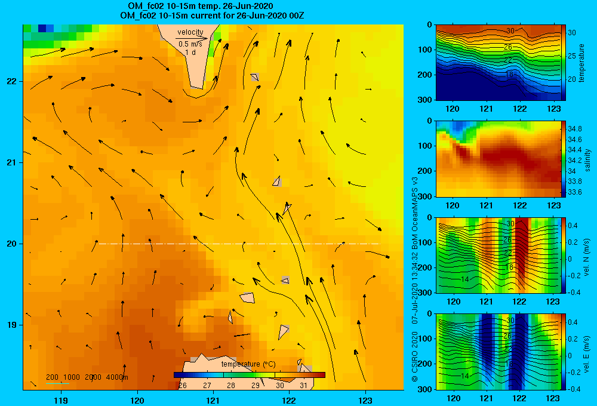Viewport: 597px width, 406px height.
Task: Click longitude label 122 on main map axis
Action: [x=290, y=400]
